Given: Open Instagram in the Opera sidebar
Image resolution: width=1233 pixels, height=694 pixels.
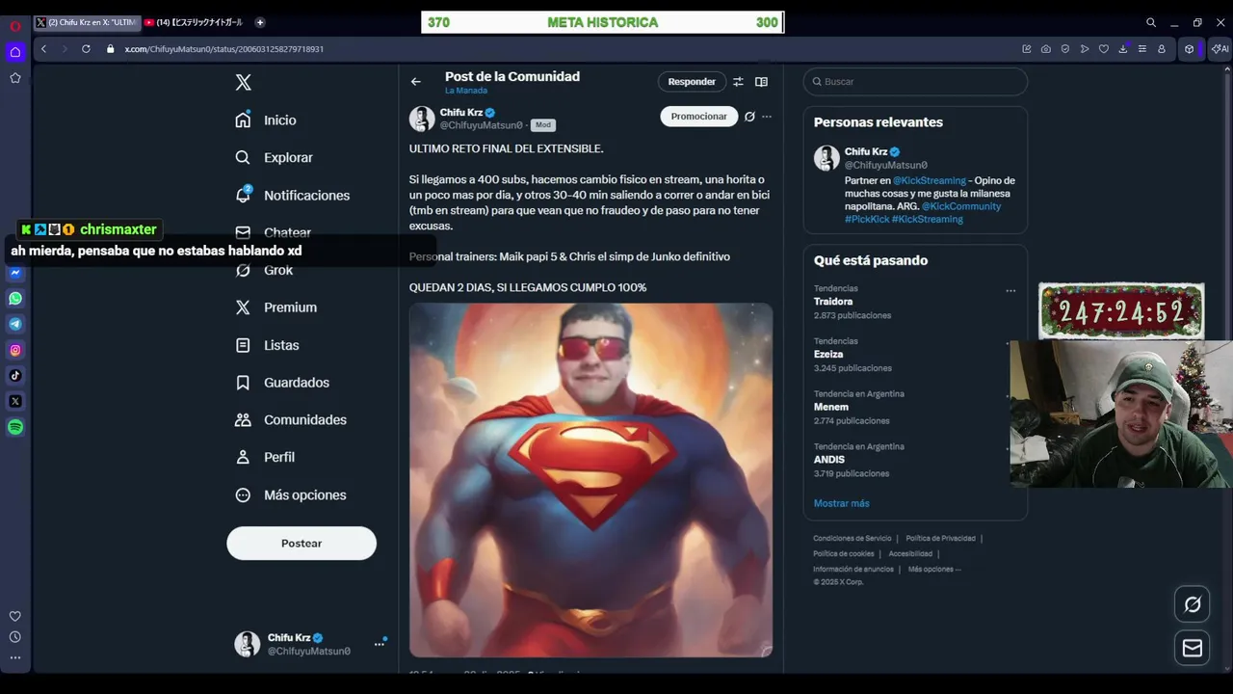Looking at the screenshot, I should pyautogui.click(x=15, y=350).
